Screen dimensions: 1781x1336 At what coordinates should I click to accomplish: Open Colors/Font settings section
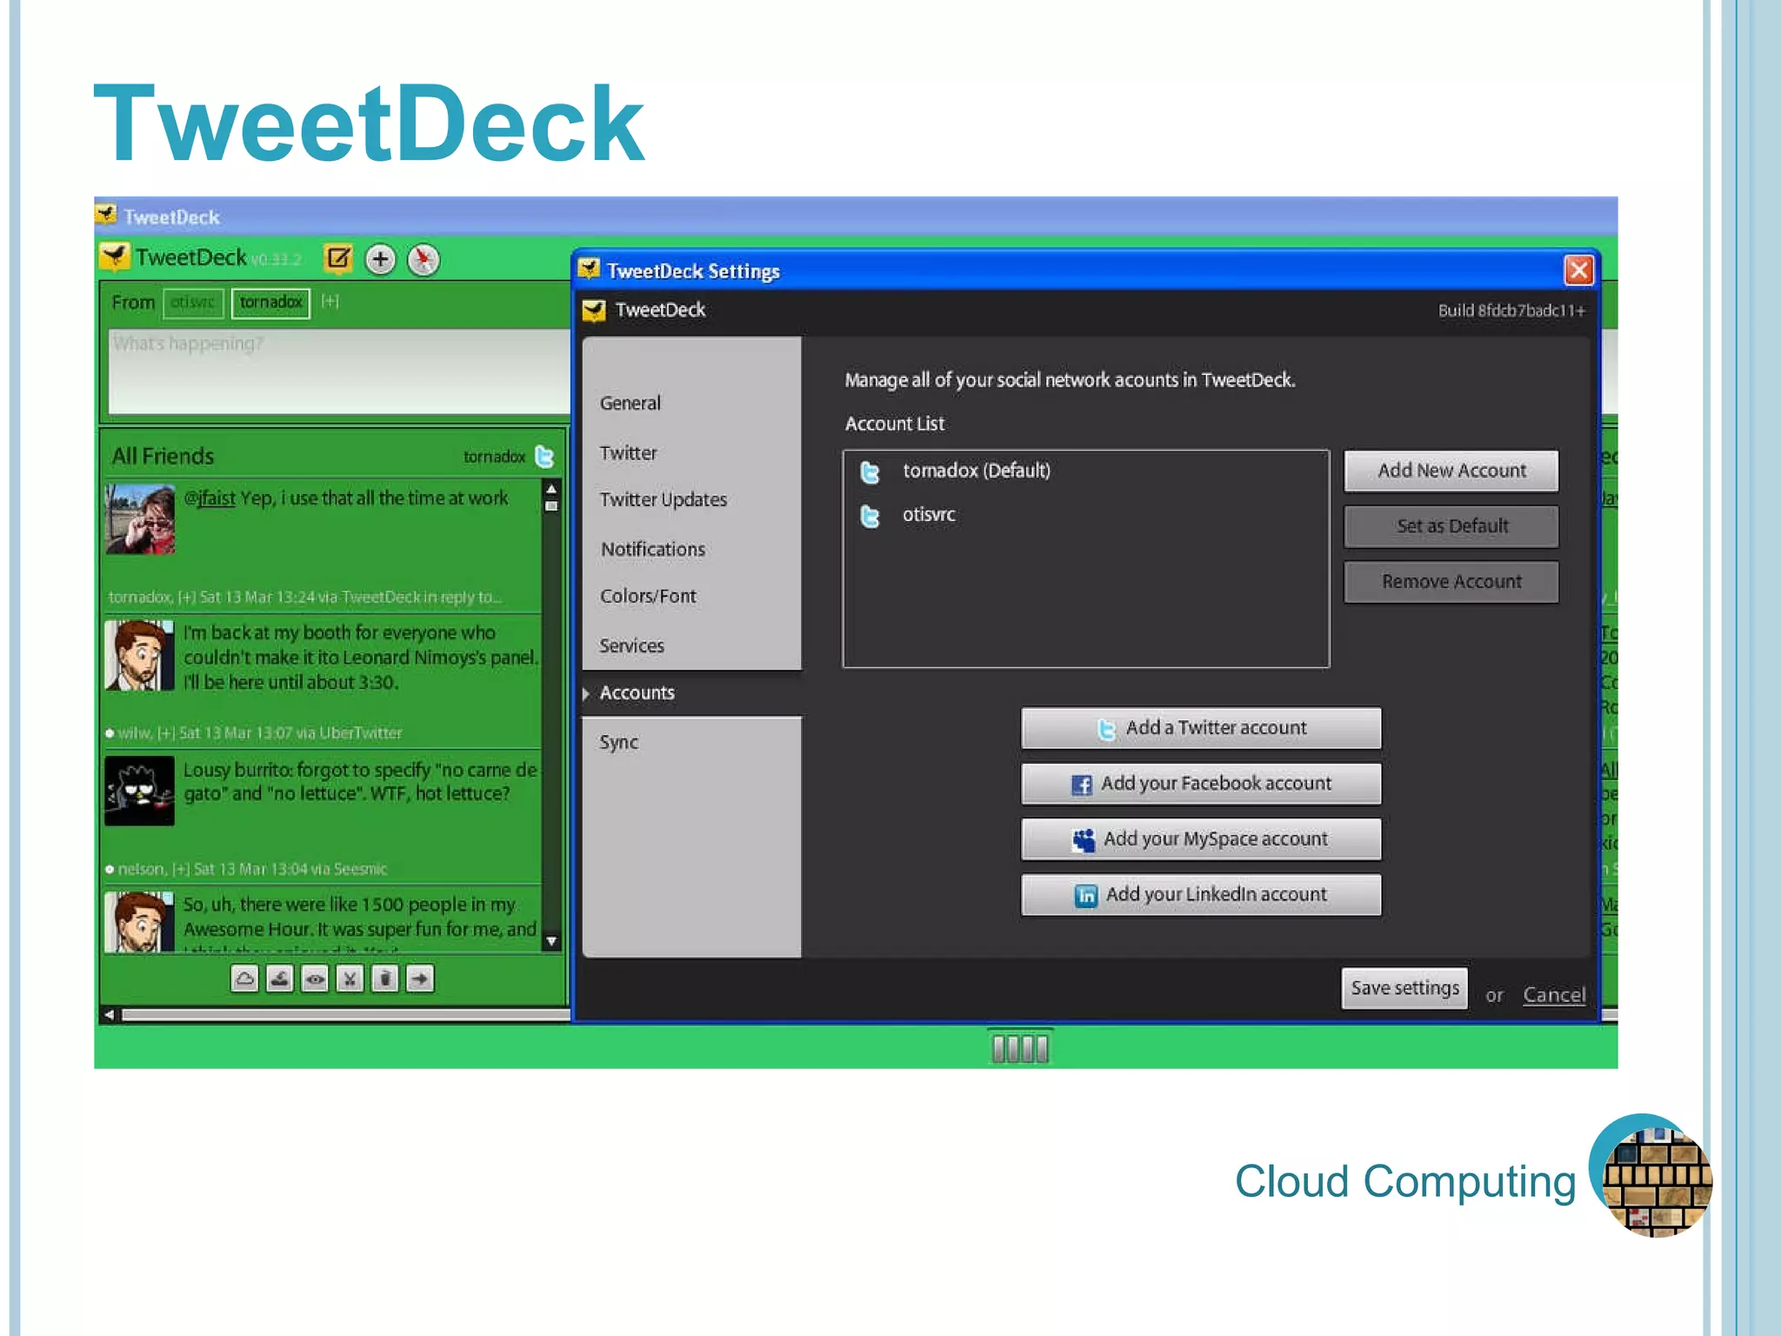(x=648, y=597)
